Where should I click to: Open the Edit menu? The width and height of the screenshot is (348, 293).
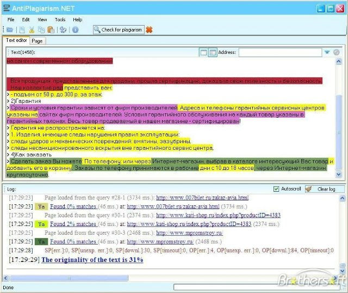point(26,20)
